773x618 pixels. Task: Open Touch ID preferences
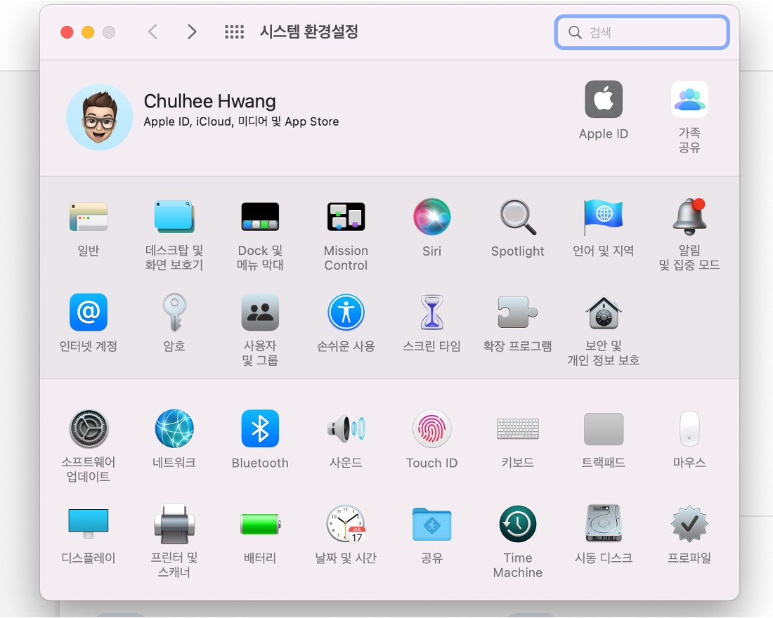(x=431, y=428)
